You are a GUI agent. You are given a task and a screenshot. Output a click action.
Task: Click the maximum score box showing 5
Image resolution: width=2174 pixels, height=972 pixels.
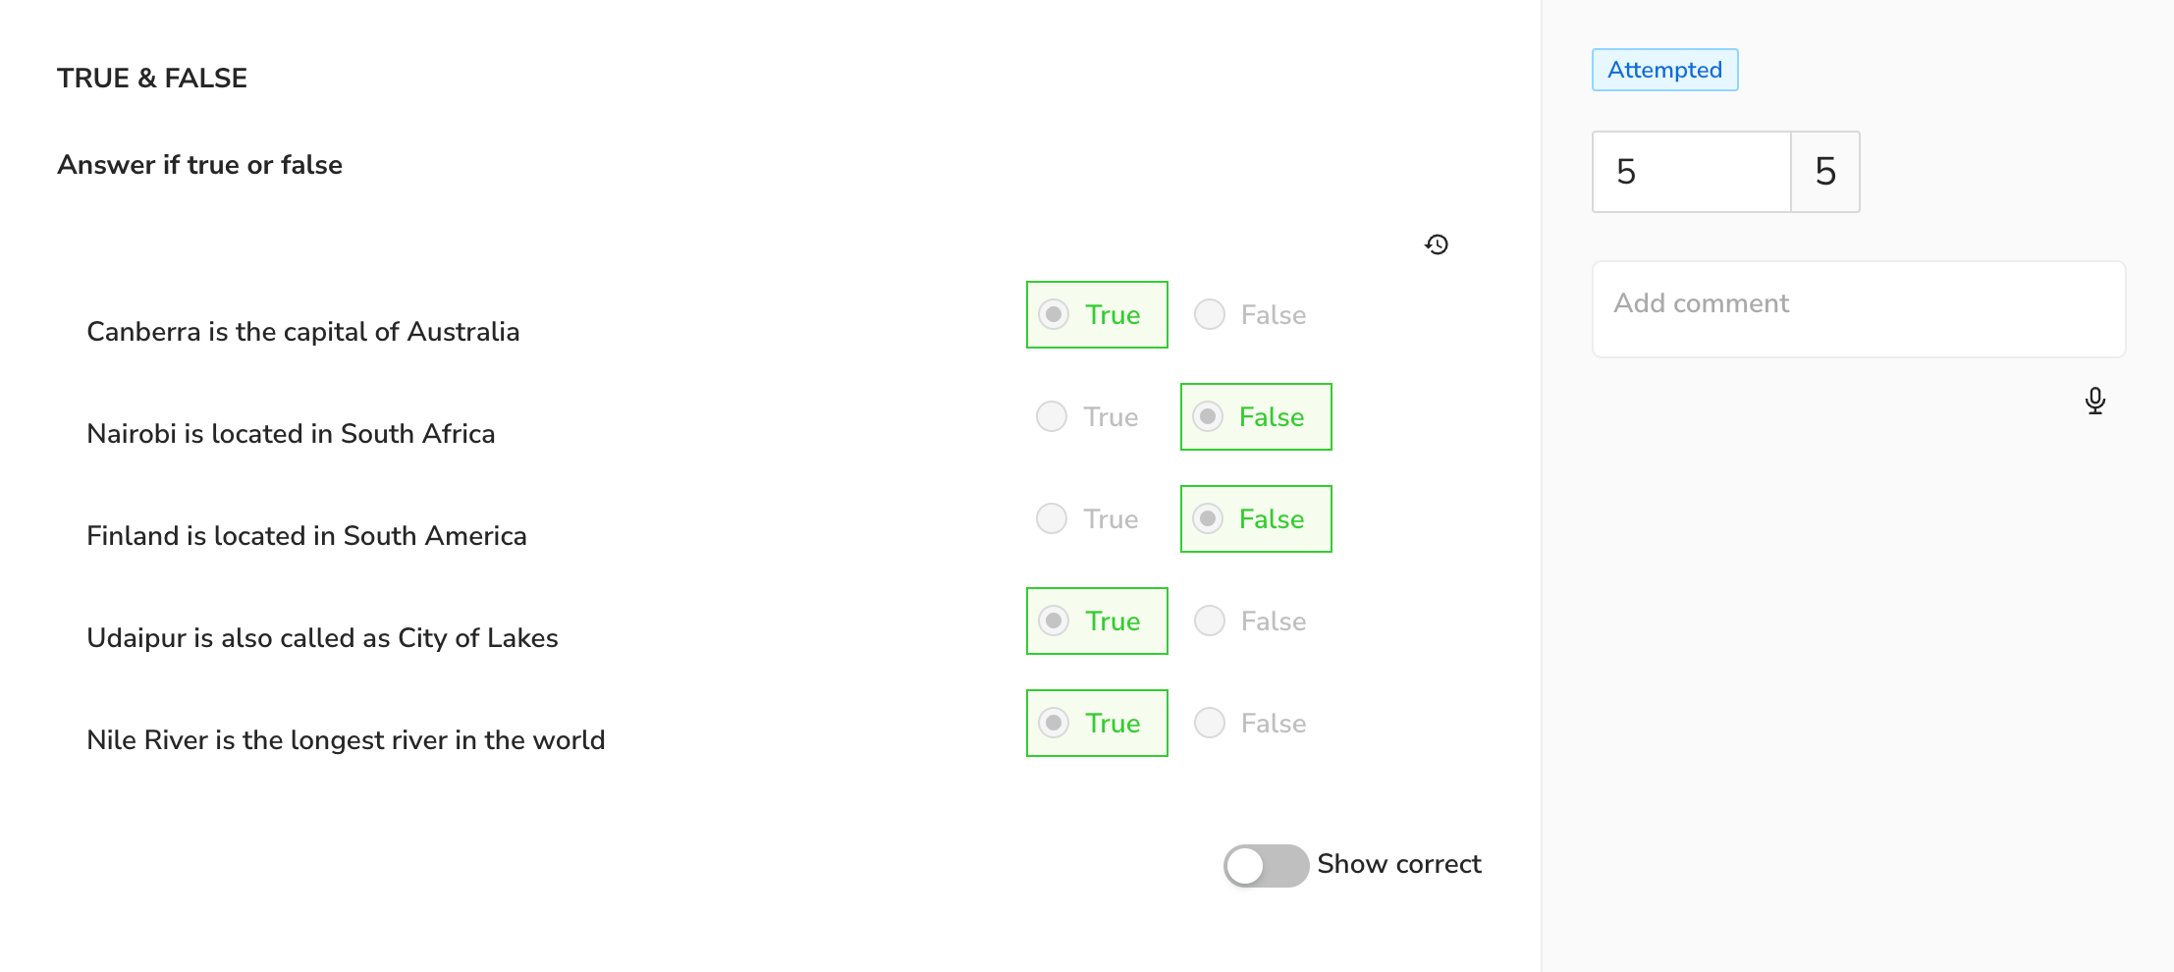1825,172
